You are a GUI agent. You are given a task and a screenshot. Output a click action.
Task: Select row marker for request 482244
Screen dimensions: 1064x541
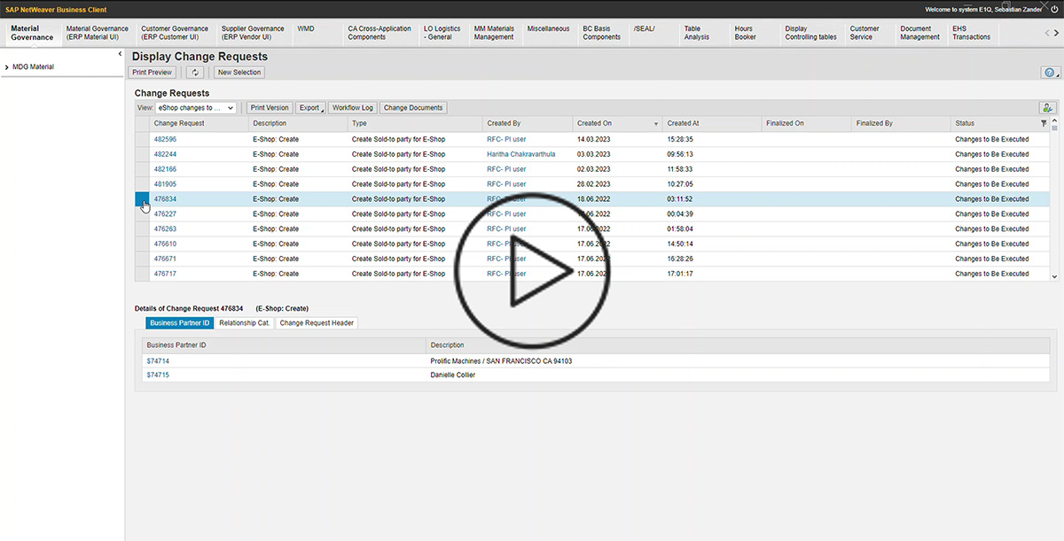142,154
